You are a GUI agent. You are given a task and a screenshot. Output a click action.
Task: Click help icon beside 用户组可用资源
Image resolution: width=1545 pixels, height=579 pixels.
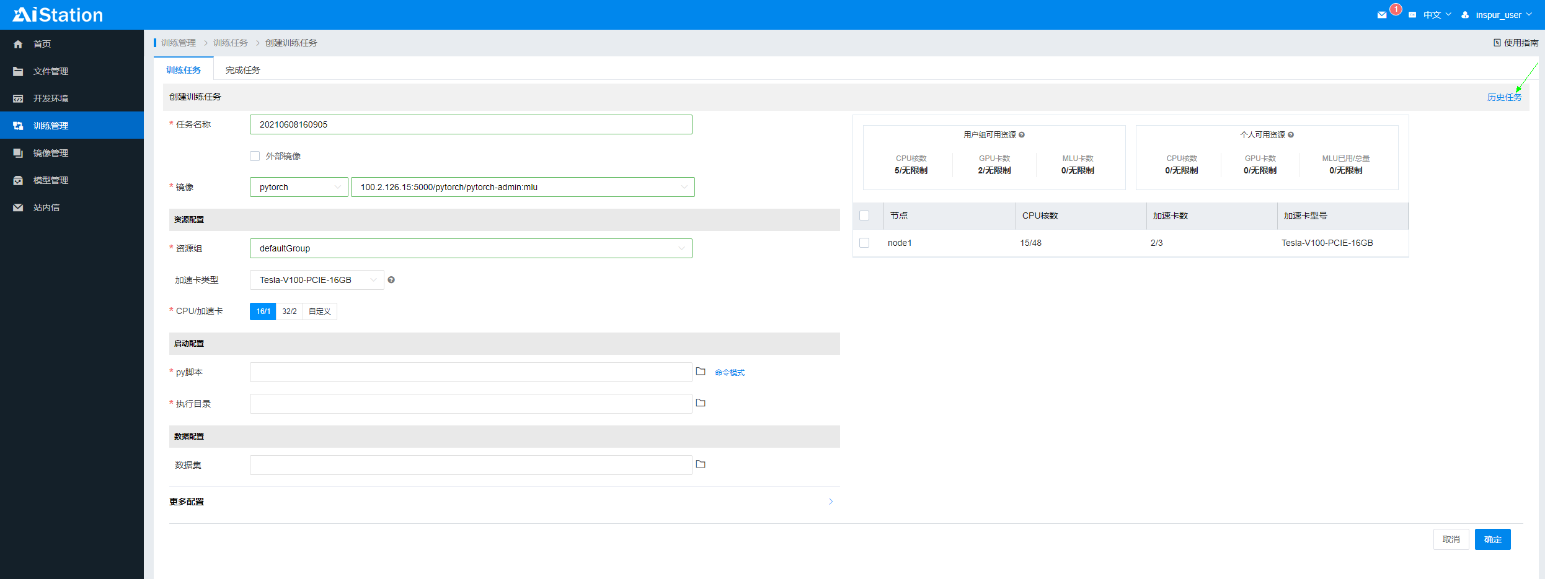point(1022,135)
